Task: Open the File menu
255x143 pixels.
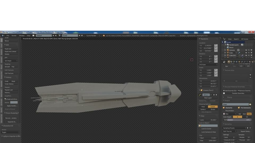Action: click(8, 35)
